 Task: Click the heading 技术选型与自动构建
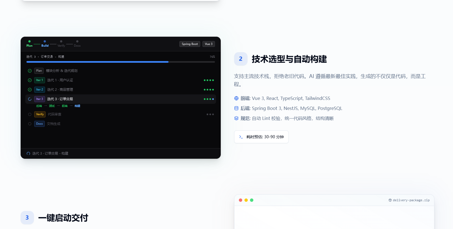(x=289, y=59)
